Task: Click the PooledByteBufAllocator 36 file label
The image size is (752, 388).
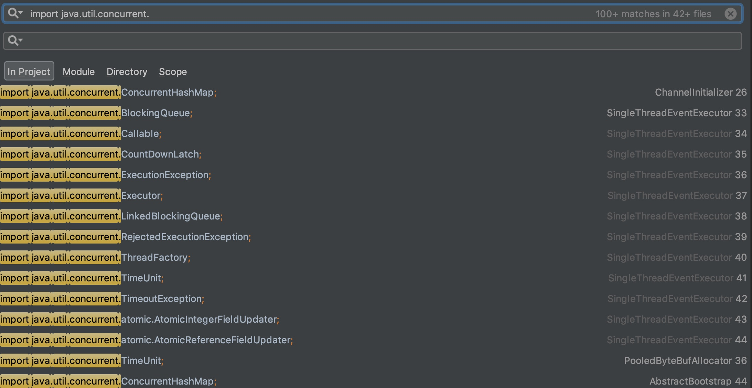Action: (x=685, y=360)
